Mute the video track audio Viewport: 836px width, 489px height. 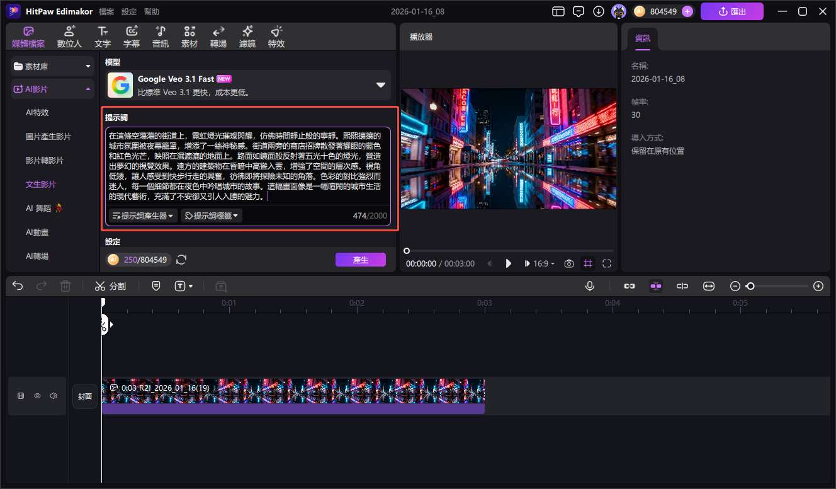tap(54, 395)
